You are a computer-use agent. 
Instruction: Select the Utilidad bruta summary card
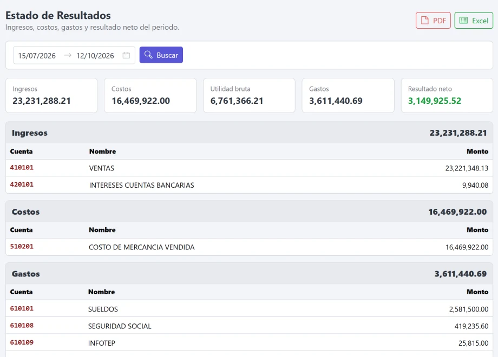(249, 96)
